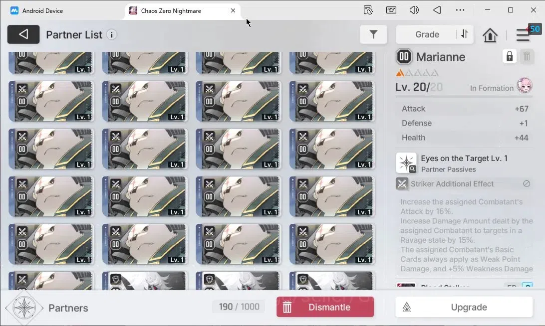The height and width of the screenshot is (326, 545).
Task: Click the Upgrade button
Action: point(464,307)
